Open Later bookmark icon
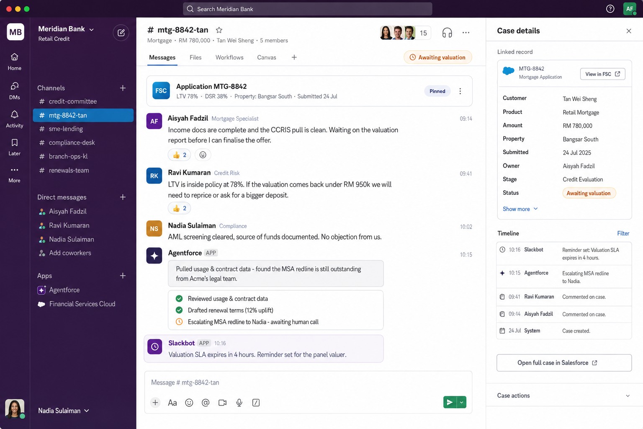 click(14, 147)
